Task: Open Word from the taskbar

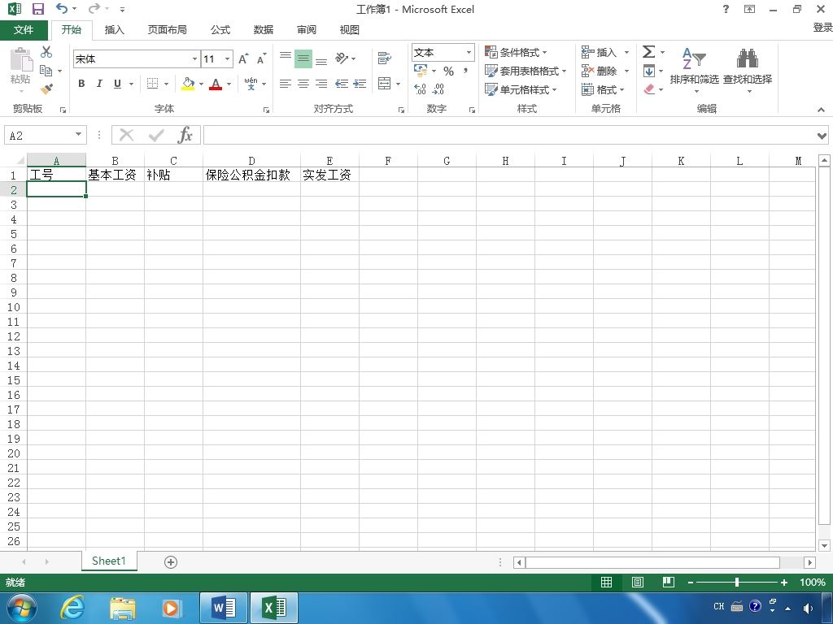Action: (224, 607)
